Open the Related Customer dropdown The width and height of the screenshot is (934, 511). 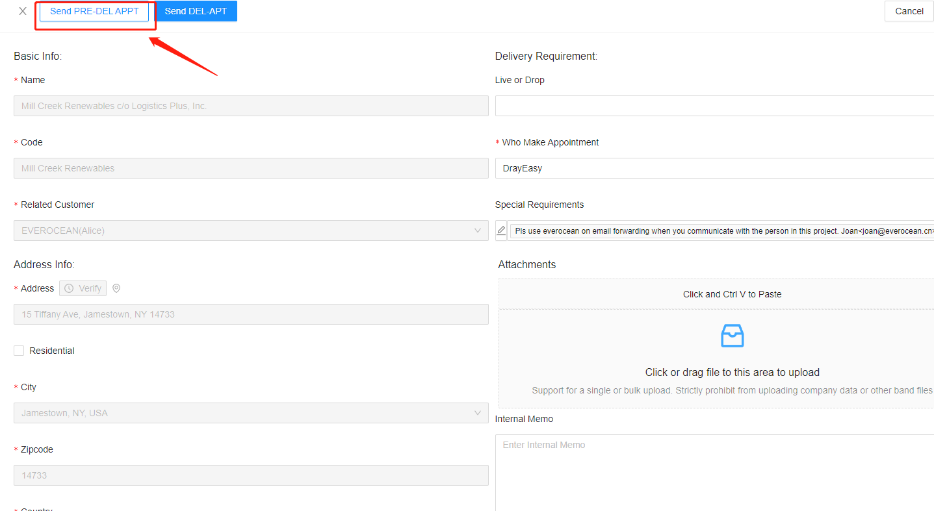pos(251,231)
